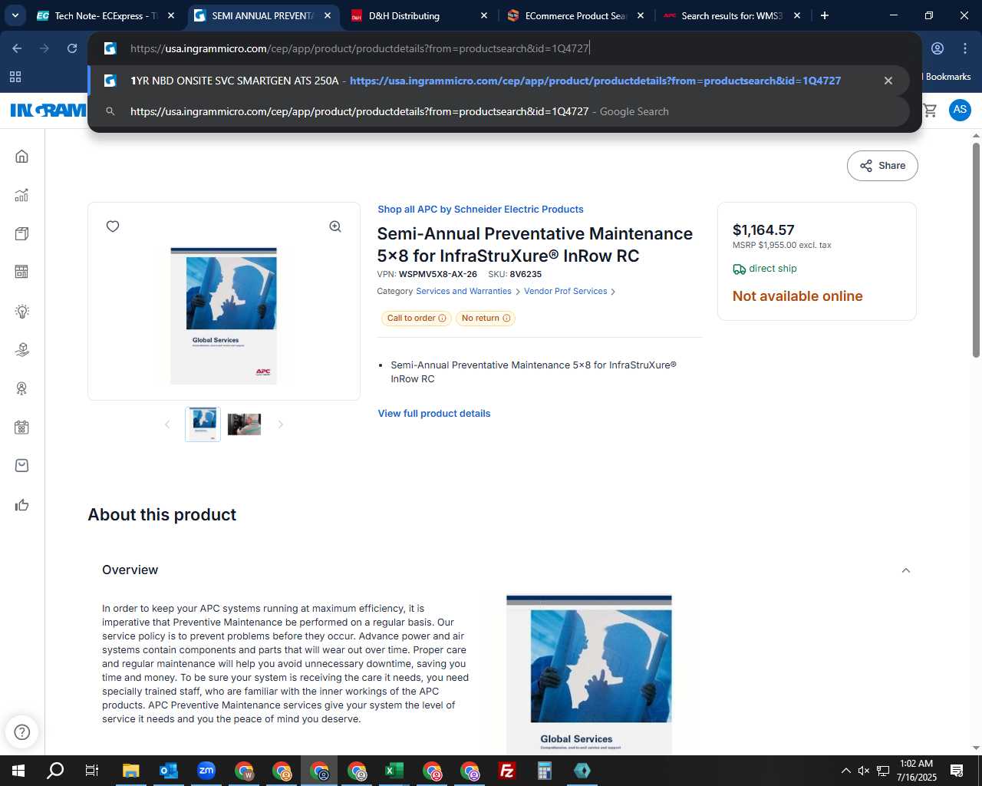
Task: Add product to favorites with heart icon
Action: [113, 226]
